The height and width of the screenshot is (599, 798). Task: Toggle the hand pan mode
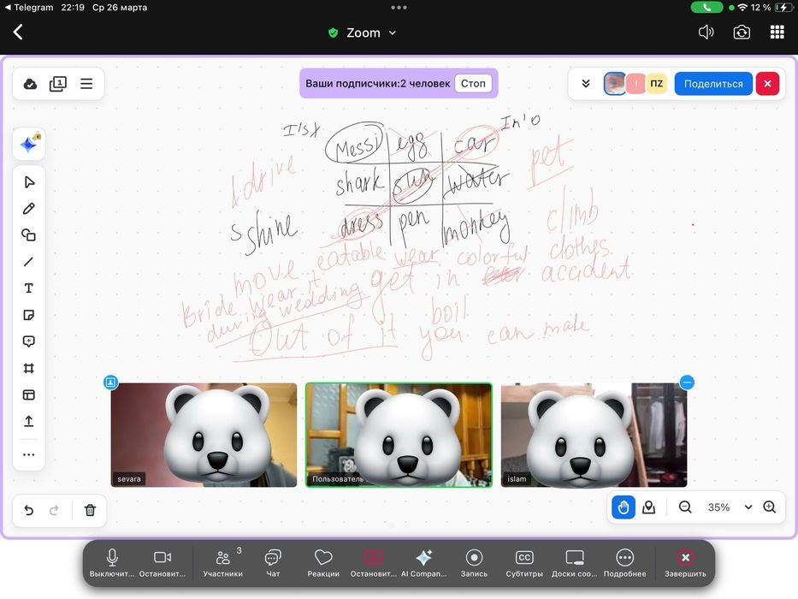(x=624, y=507)
